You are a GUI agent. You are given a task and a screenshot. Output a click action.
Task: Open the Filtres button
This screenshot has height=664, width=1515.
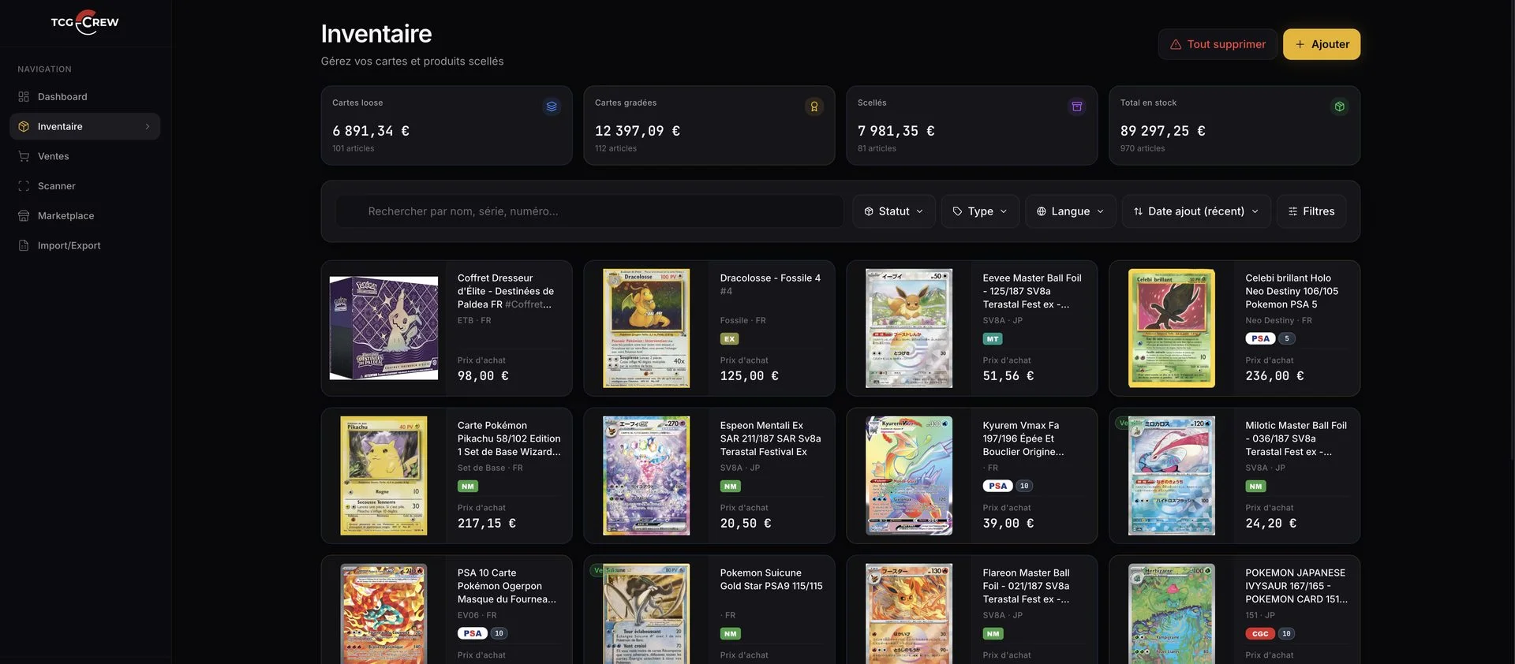[x=1311, y=211]
